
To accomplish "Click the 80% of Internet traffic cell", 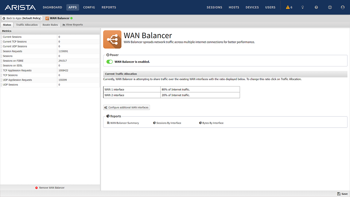I will pyautogui.click(x=200, y=89).
